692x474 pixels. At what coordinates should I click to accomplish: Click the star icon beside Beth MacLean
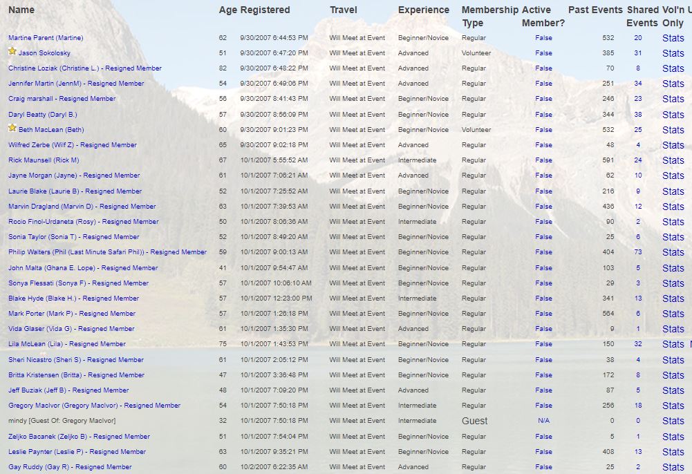[x=12, y=129]
